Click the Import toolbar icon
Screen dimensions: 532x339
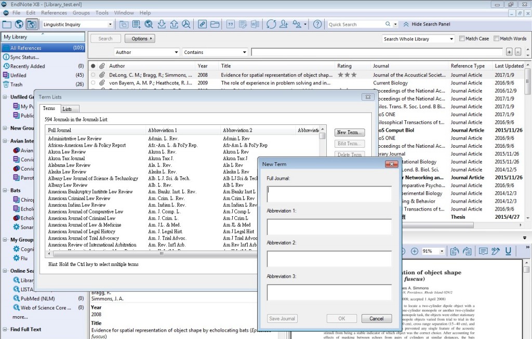[x=162, y=24]
